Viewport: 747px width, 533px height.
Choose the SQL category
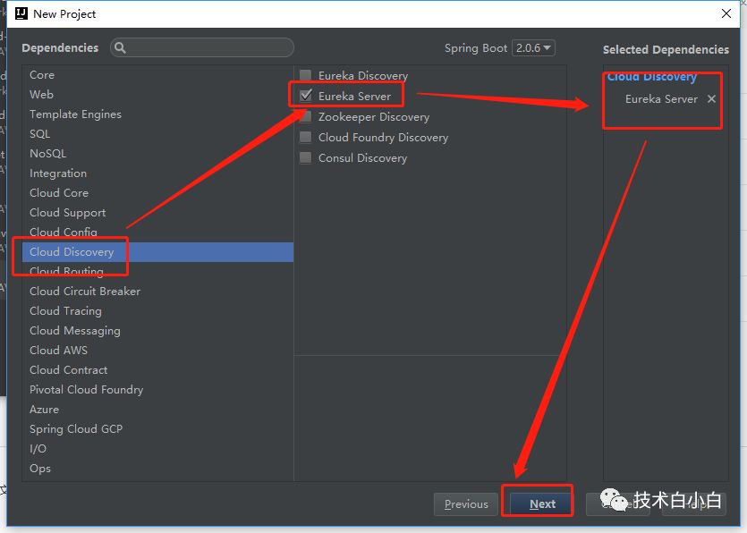pyautogui.click(x=157, y=134)
